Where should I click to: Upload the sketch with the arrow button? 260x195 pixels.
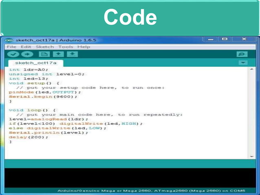26,54
